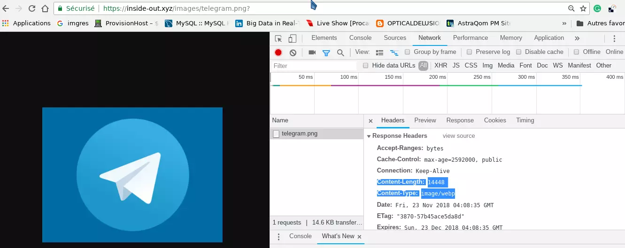Click the green padlock Sécurisé icon
This screenshot has height=248, width=625.
[x=61, y=8]
